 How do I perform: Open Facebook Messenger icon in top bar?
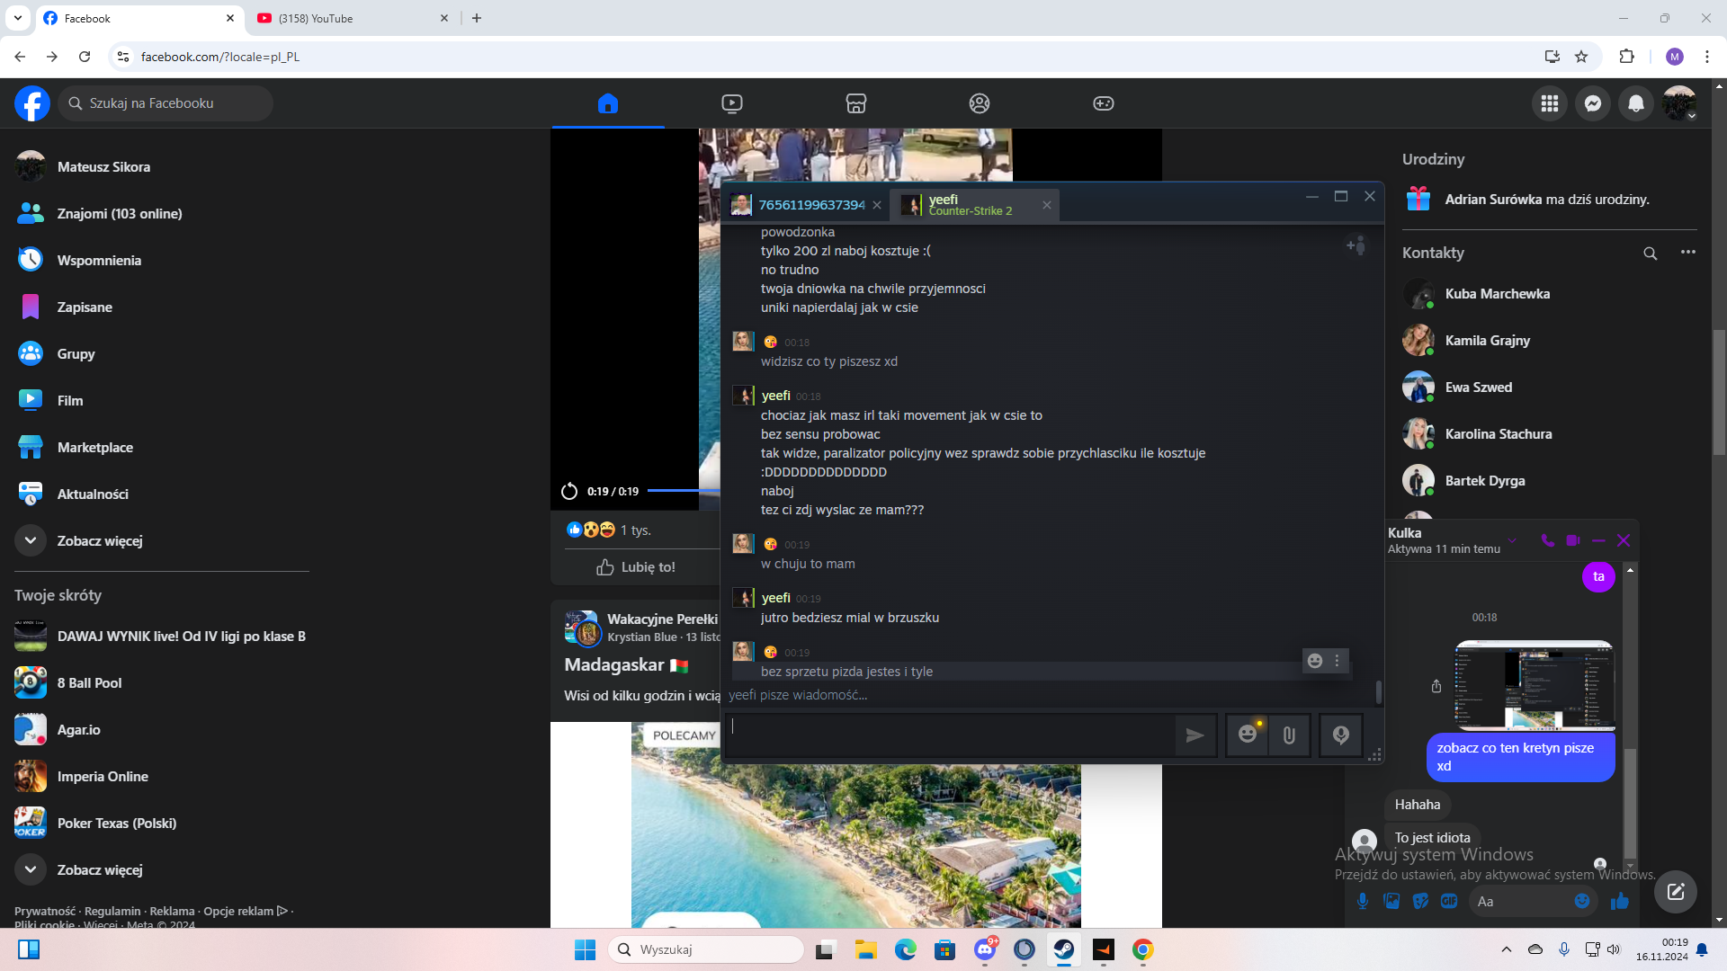click(1592, 103)
